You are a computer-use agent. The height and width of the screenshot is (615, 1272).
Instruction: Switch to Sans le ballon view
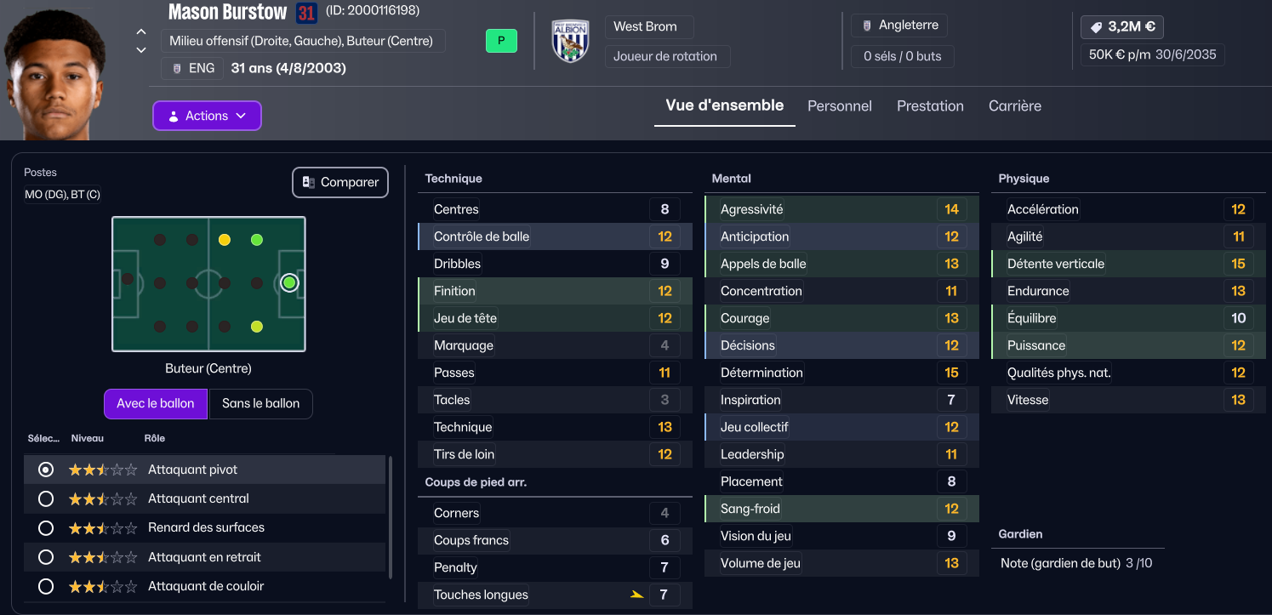[x=260, y=404]
